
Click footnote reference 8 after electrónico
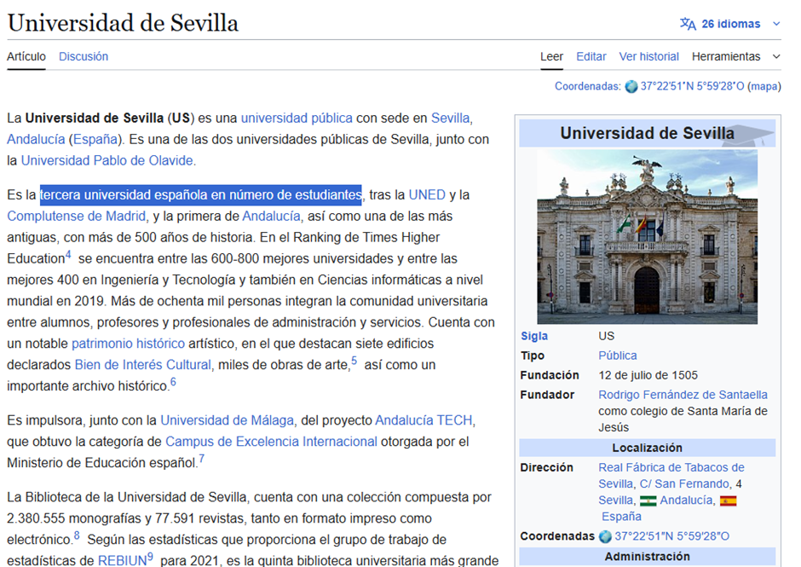(77, 535)
